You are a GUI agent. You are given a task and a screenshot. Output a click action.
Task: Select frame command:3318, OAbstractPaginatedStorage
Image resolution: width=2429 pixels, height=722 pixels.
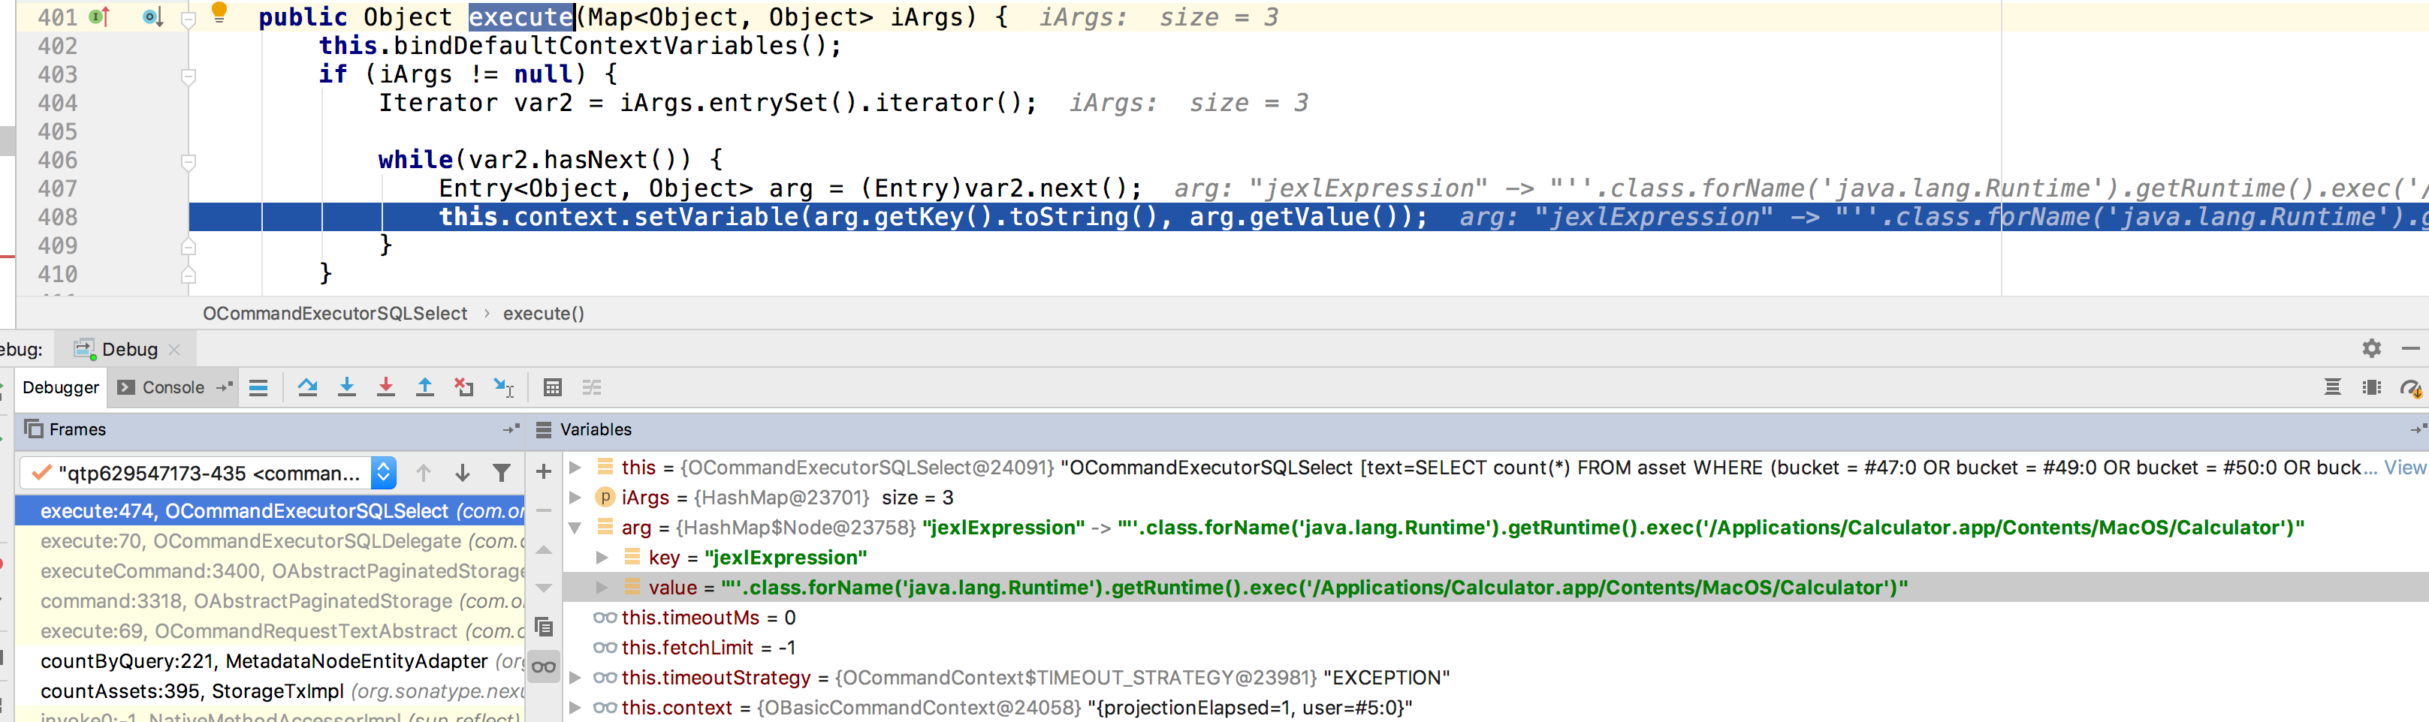tap(270, 601)
